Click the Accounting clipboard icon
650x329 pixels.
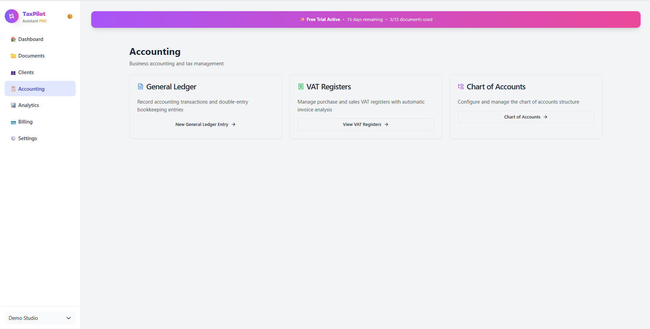13,89
